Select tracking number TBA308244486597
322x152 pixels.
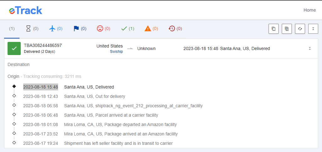[43, 45]
